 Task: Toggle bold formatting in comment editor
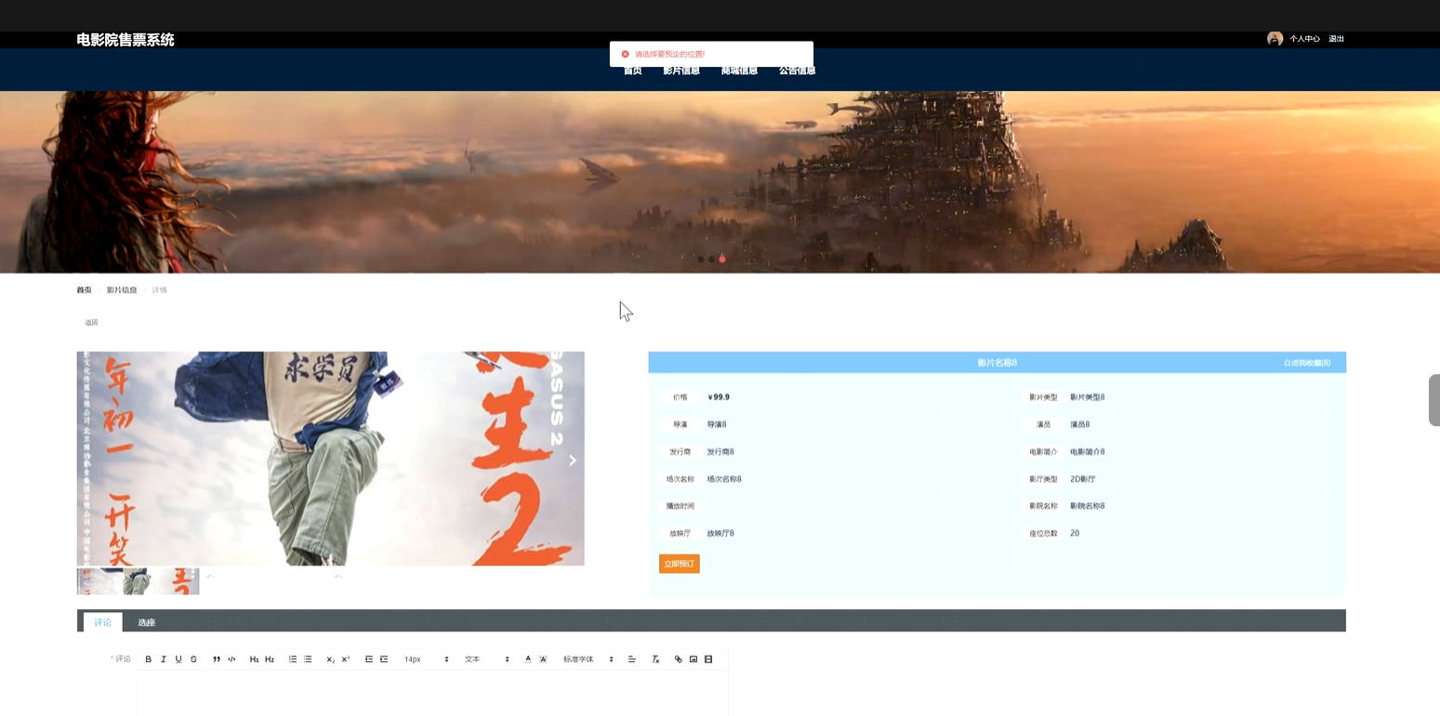(149, 659)
